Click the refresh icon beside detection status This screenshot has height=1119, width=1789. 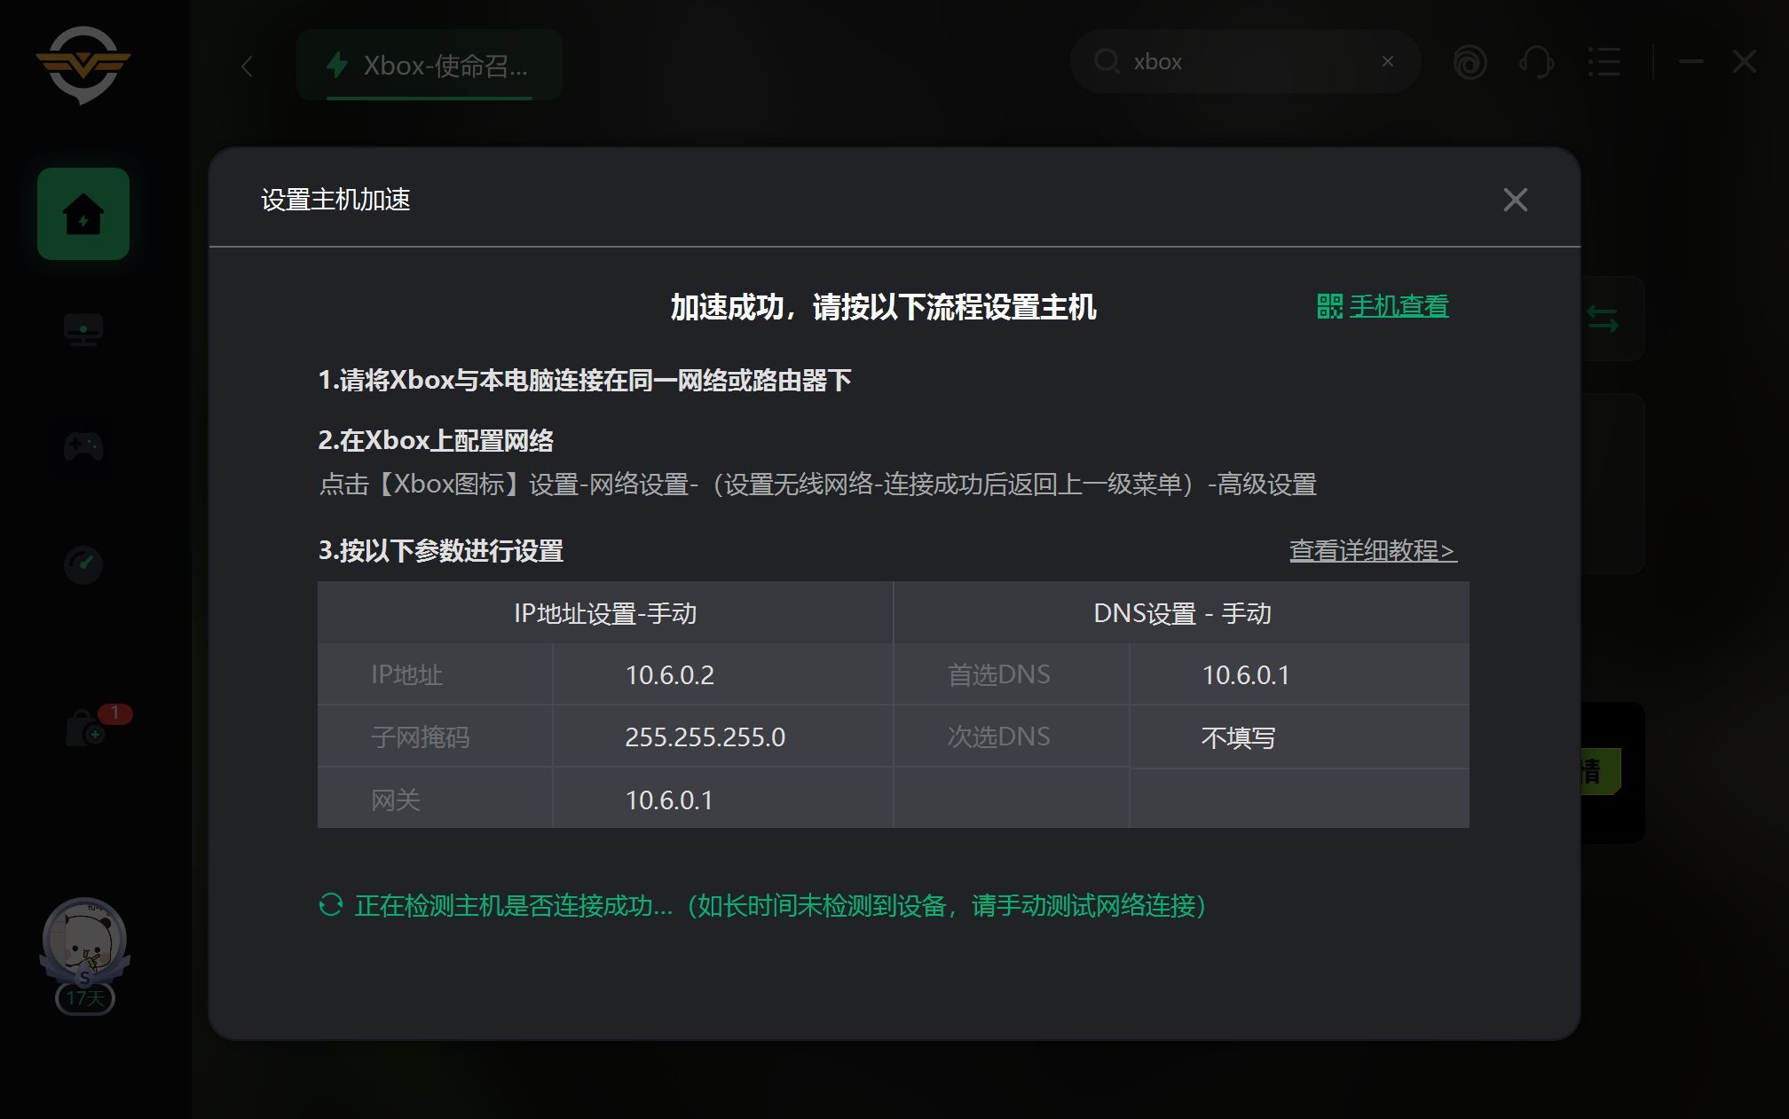(330, 905)
